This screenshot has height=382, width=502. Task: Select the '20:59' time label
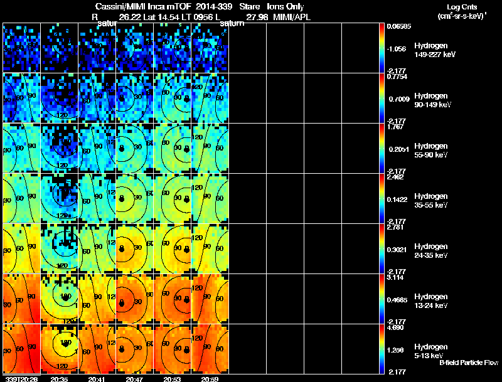click(x=210, y=379)
